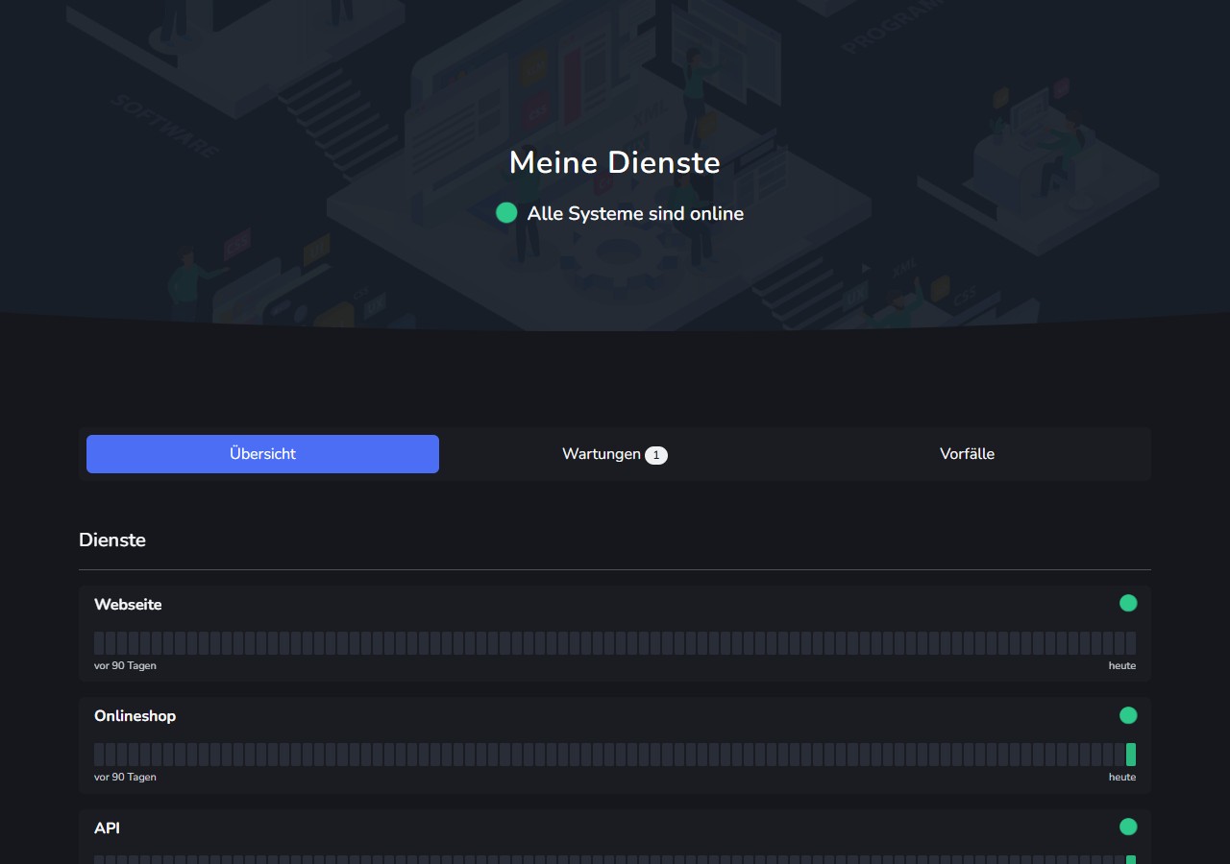The image size is (1230, 864).
Task: Click the Onlineshop service name
Action: point(135,716)
